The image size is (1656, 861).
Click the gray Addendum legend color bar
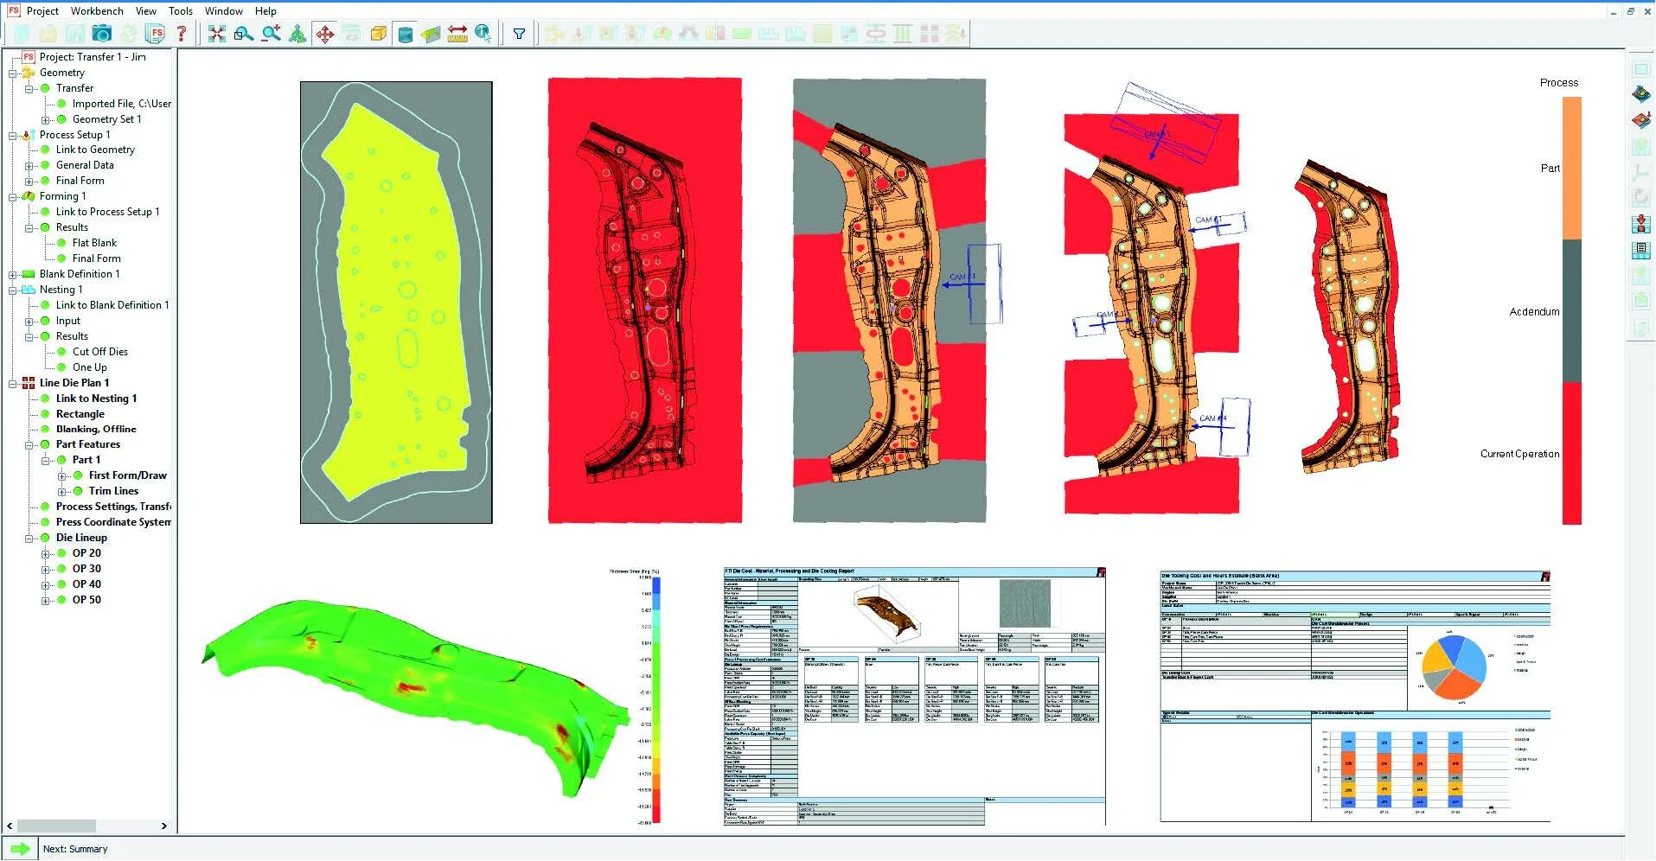click(1571, 311)
